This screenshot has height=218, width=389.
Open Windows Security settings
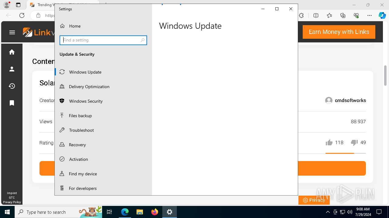103,101
